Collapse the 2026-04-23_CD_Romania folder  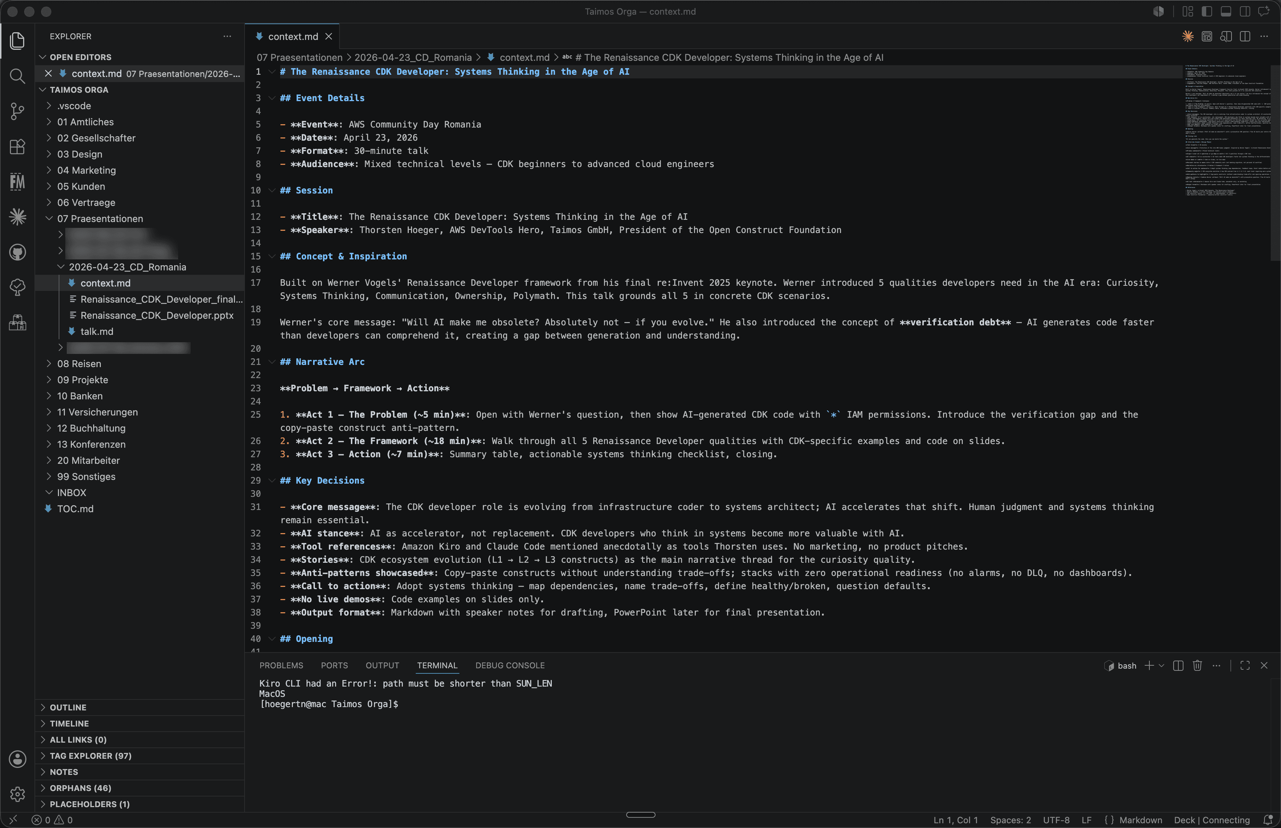tap(61, 267)
